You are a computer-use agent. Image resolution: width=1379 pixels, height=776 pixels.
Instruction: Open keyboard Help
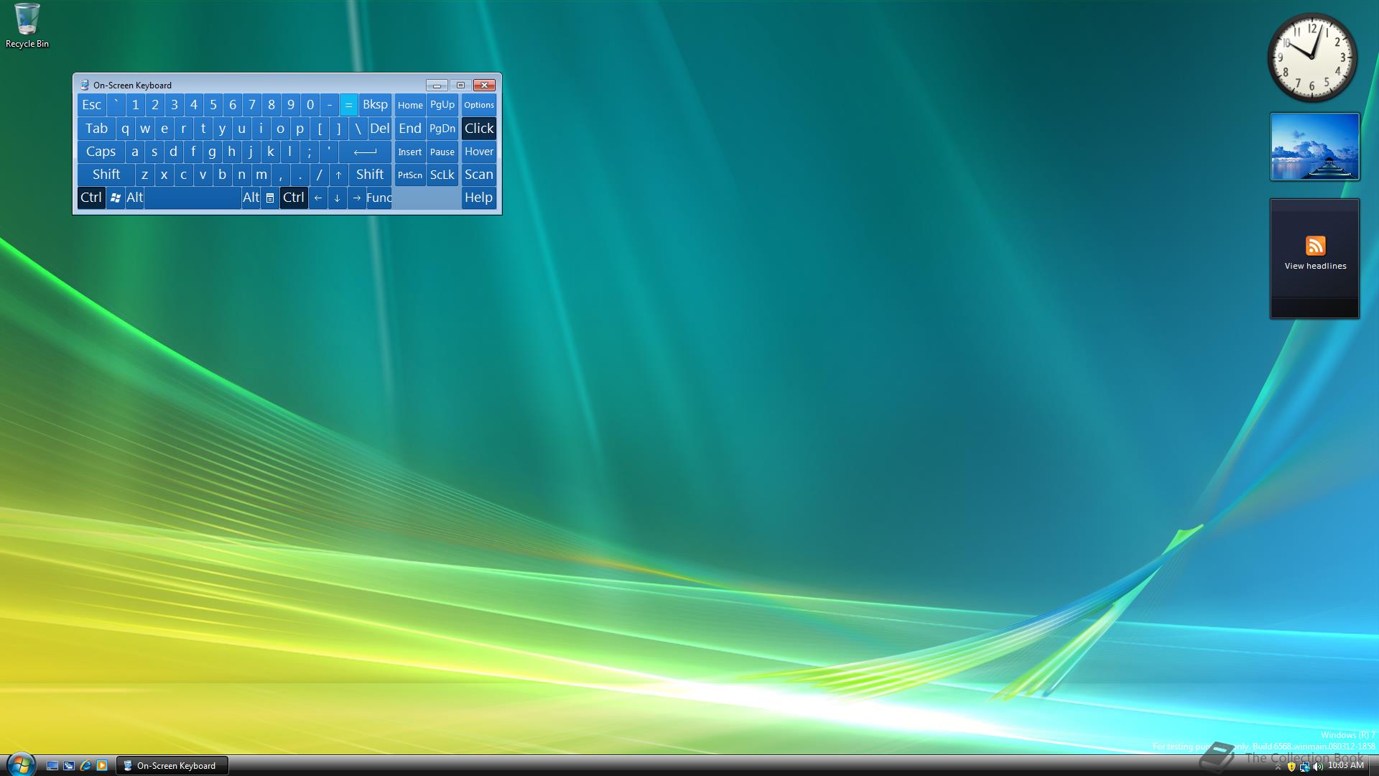479,198
